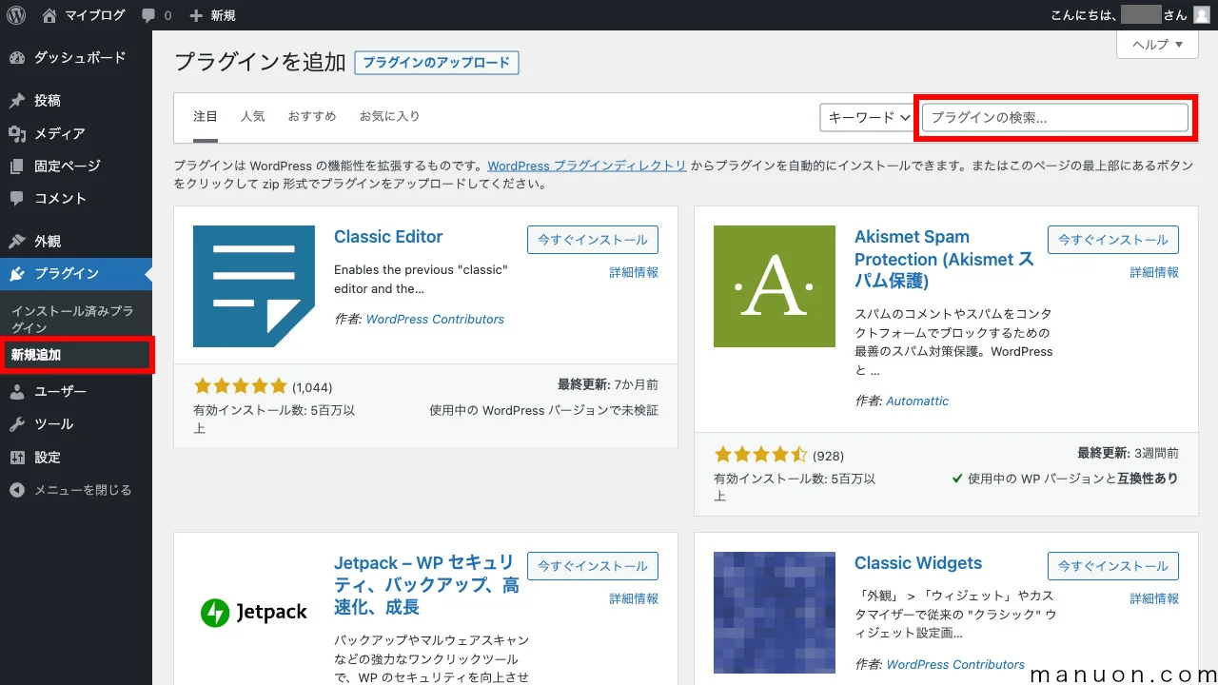Select 新規追加 submenu item

[36, 355]
